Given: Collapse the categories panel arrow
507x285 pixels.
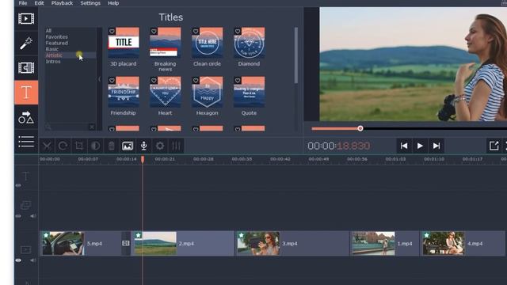Looking at the screenshot, I should (x=100, y=79).
